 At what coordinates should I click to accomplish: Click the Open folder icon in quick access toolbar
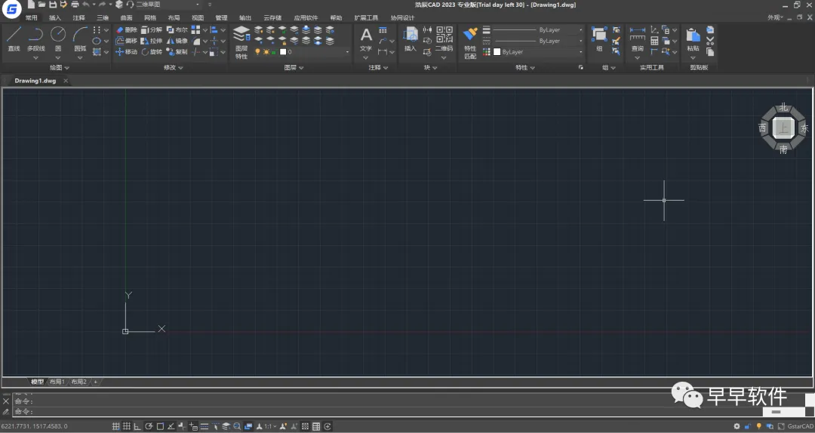(x=42, y=5)
